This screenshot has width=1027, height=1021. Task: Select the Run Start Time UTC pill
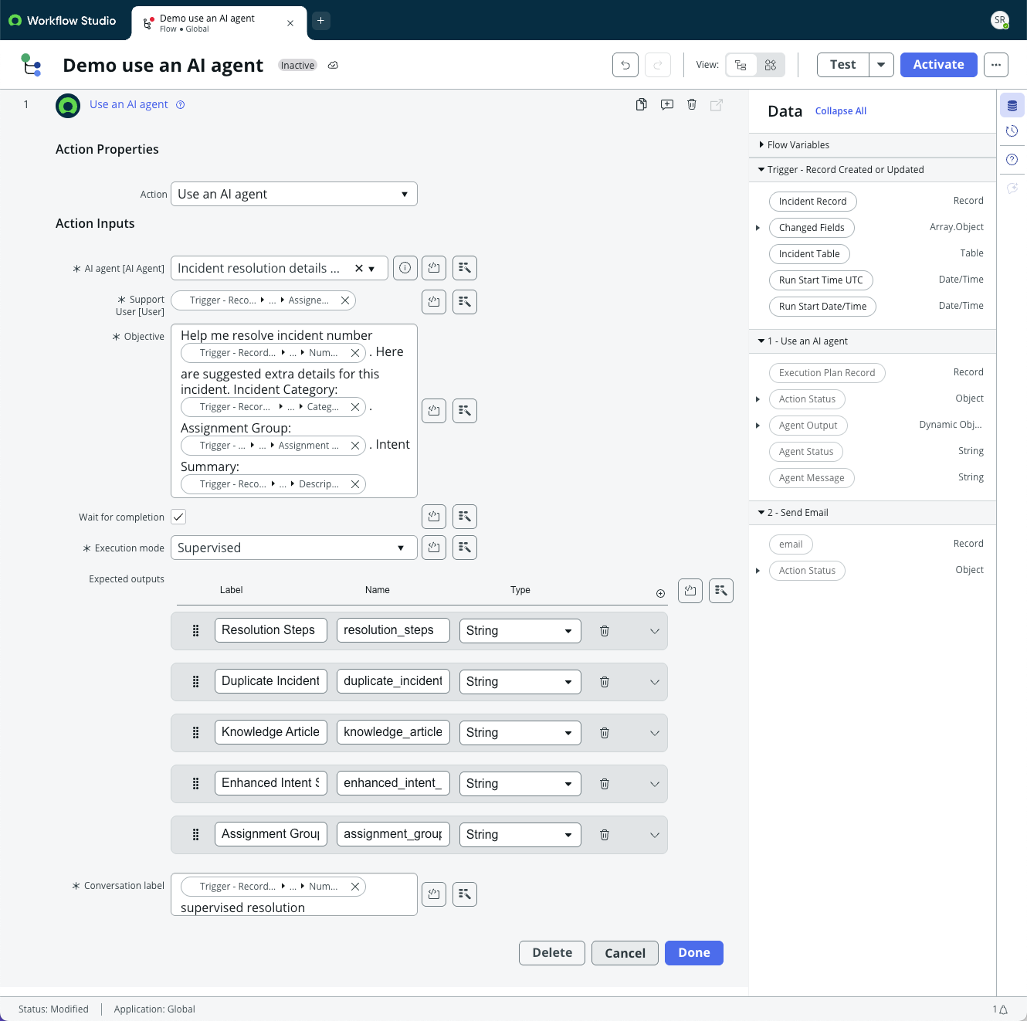click(821, 280)
